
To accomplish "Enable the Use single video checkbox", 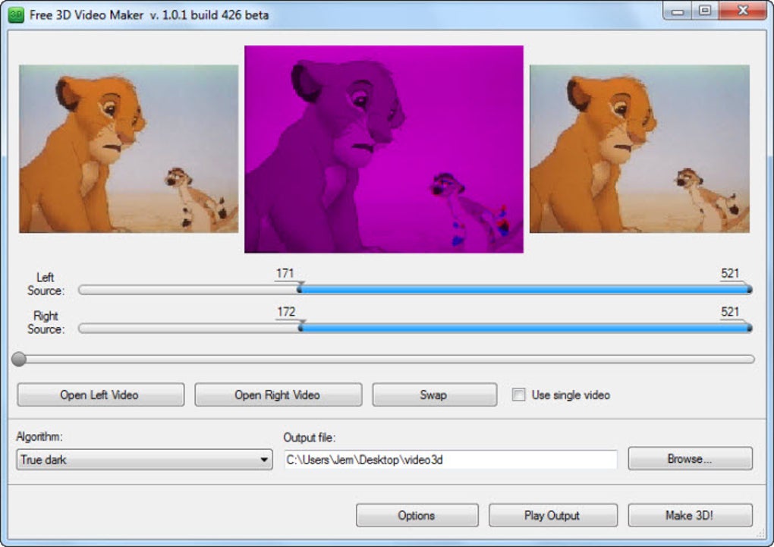I will tap(518, 395).
